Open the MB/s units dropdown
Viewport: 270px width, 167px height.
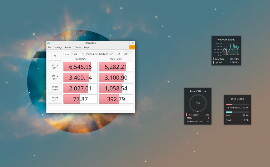128,54
